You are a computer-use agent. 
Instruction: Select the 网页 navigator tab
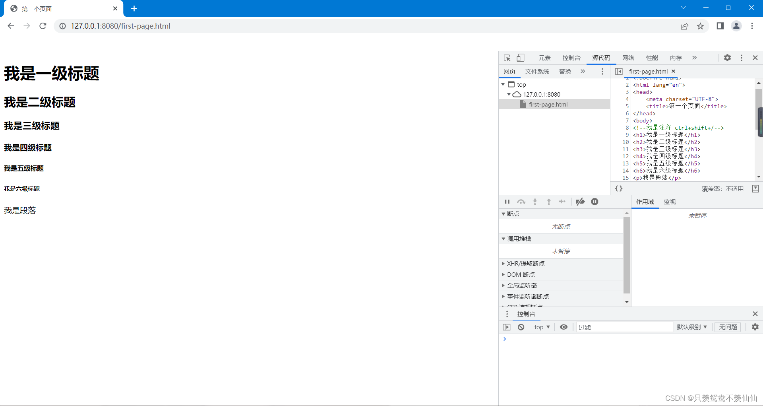509,71
